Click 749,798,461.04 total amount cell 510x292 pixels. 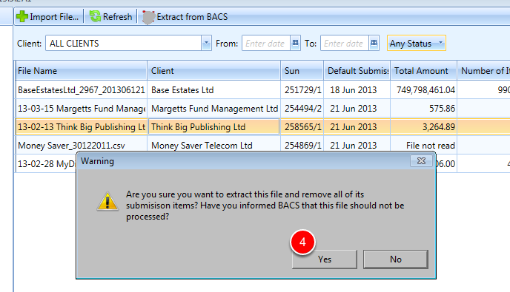[x=424, y=90]
